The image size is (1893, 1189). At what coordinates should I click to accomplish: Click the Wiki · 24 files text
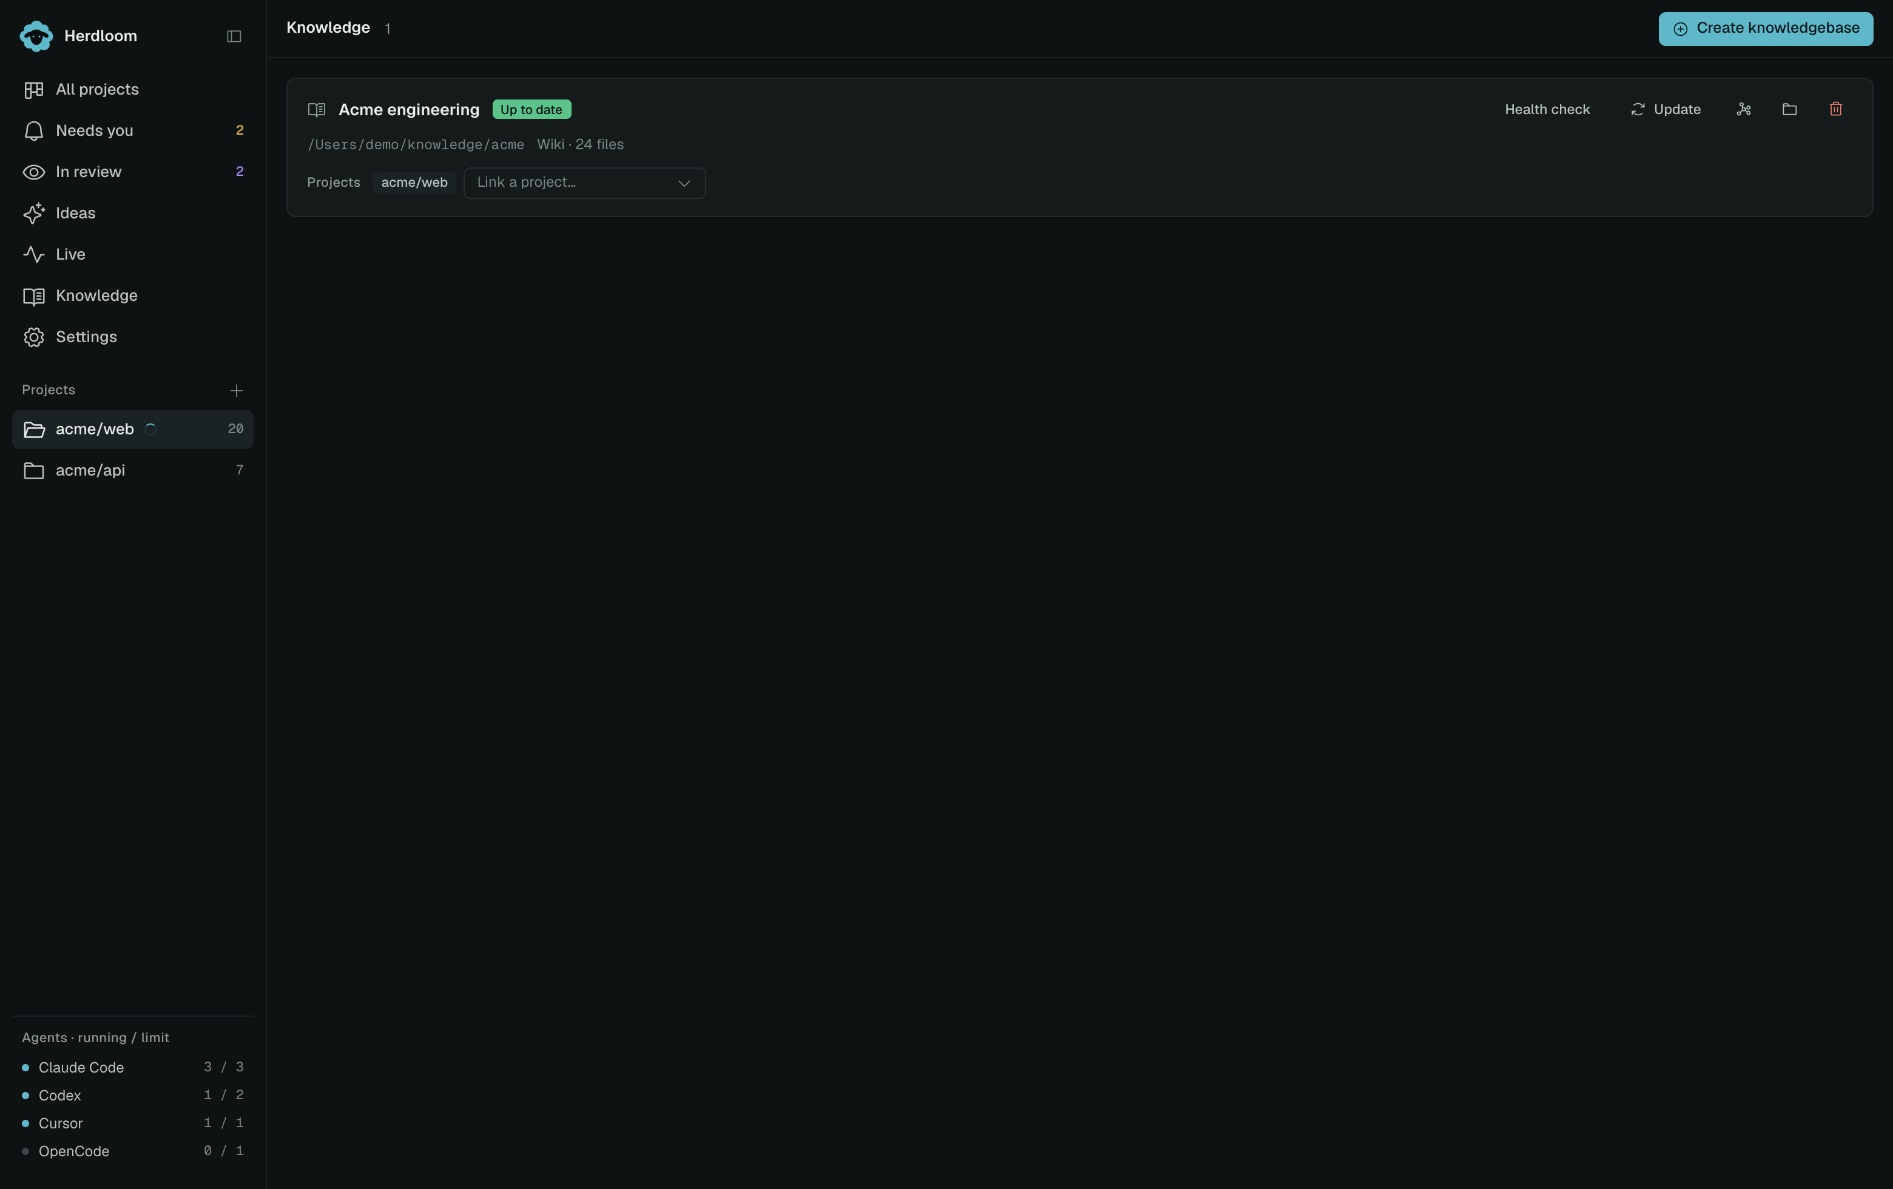click(580, 144)
